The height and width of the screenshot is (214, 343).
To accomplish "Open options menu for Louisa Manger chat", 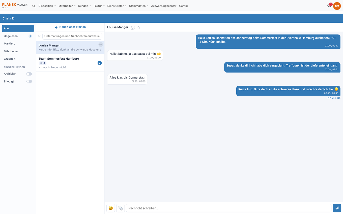I will coord(101,45).
